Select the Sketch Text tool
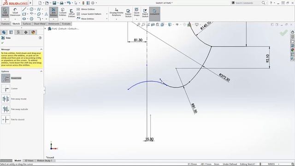Image resolution: width=295 pixels, height=166 pixels. tap(46, 14)
